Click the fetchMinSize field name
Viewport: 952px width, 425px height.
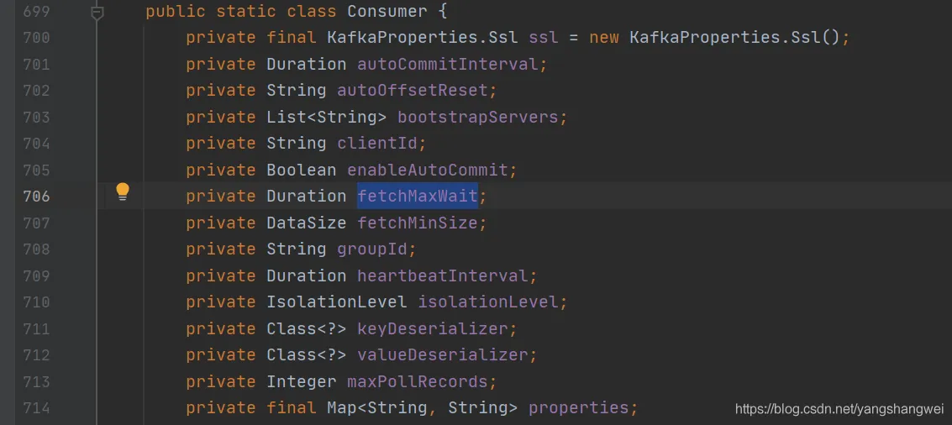(417, 223)
